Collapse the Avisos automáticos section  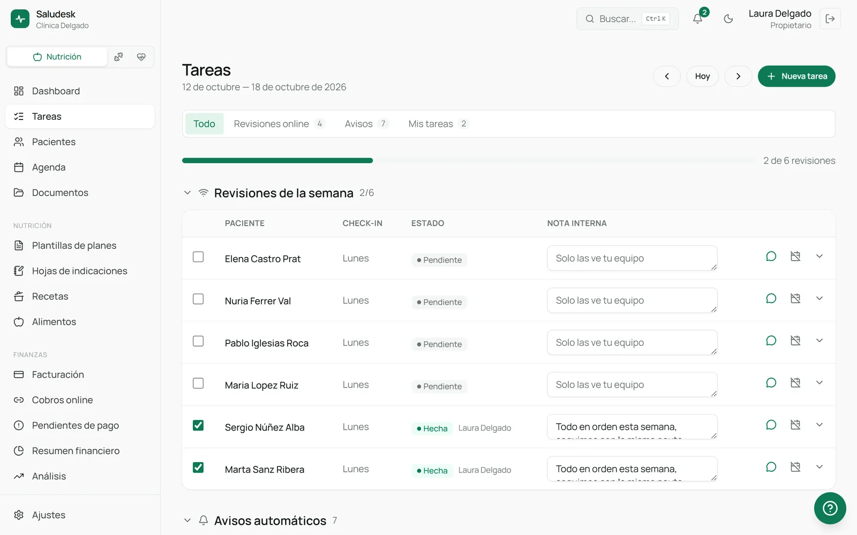[187, 520]
